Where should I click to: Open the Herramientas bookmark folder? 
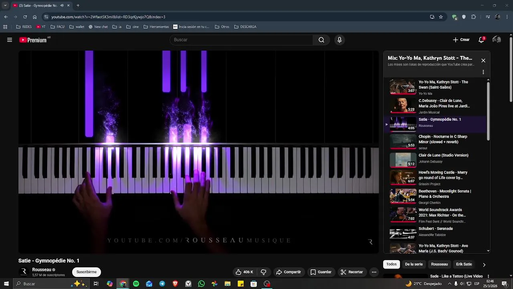(x=156, y=27)
